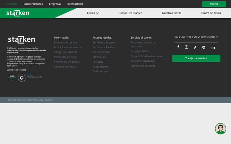Open the chat assistant avatar
The width and height of the screenshot is (231, 144).
pyautogui.click(x=220, y=129)
